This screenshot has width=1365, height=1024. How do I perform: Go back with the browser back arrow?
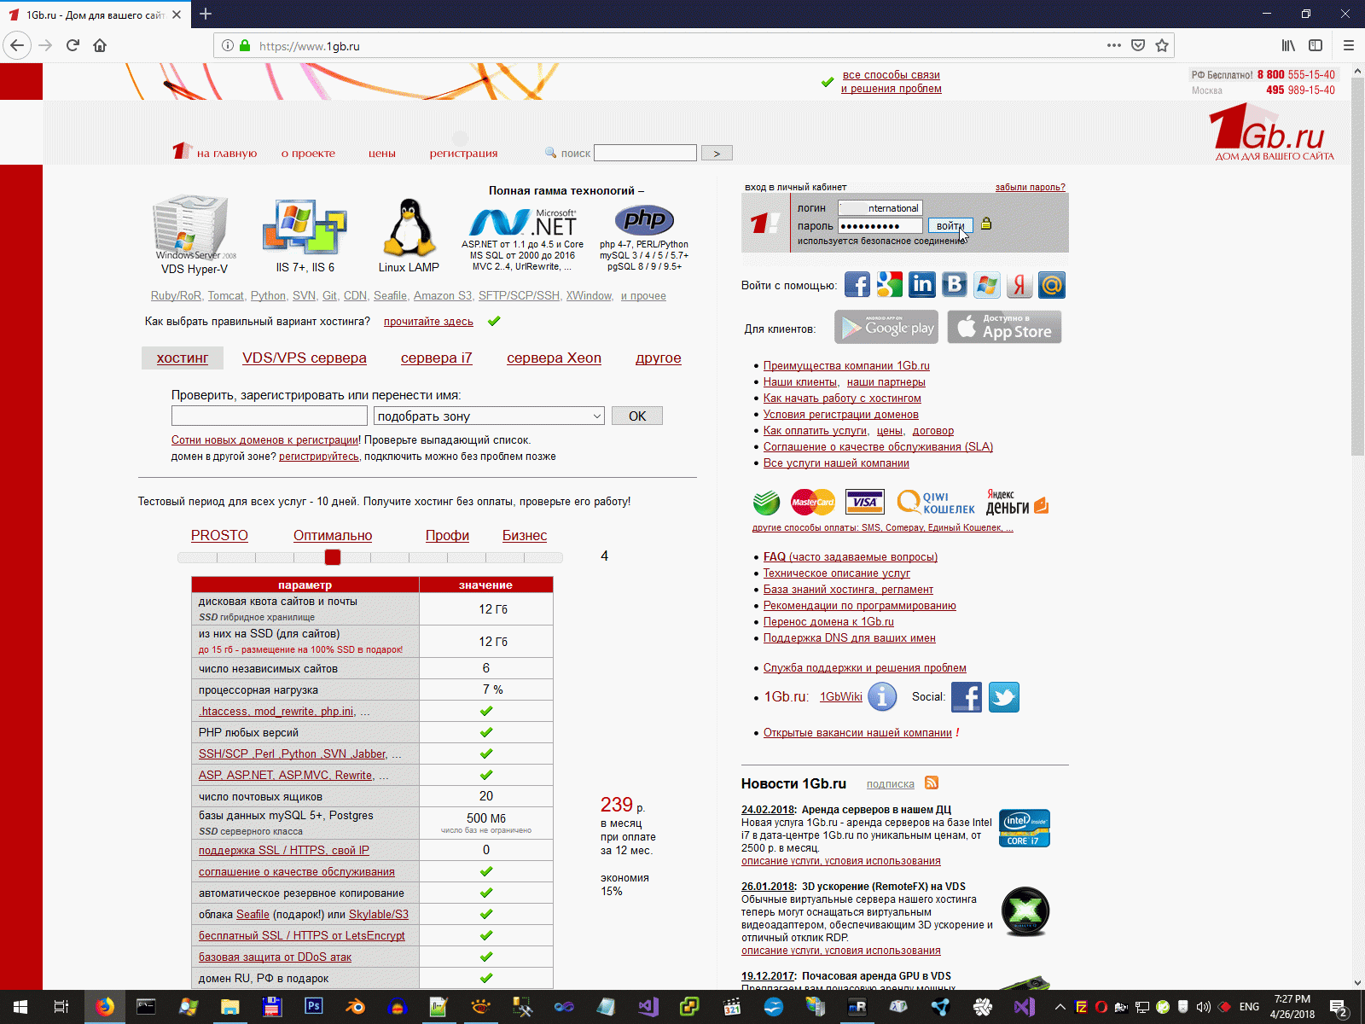pos(18,45)
